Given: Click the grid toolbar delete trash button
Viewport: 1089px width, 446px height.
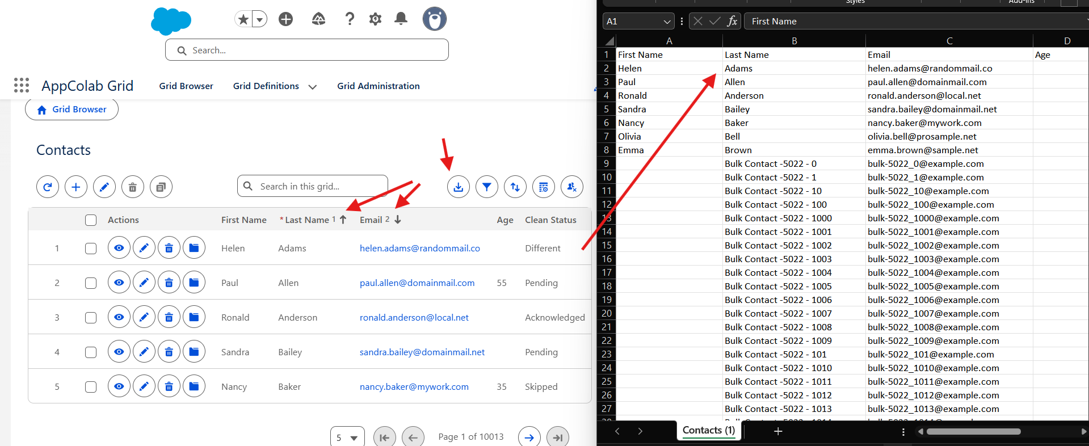Looking at the screenshot, I should pos(133,187).
